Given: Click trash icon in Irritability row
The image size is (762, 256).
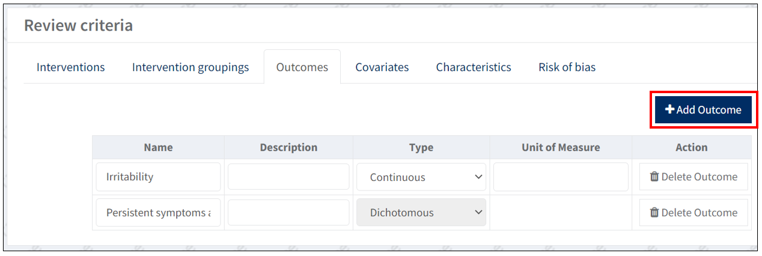Looking at the screenshot, I should tap(654, 177).
